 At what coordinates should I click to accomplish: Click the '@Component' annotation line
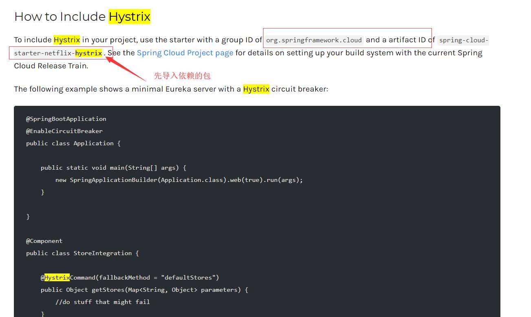coord(44,241)
